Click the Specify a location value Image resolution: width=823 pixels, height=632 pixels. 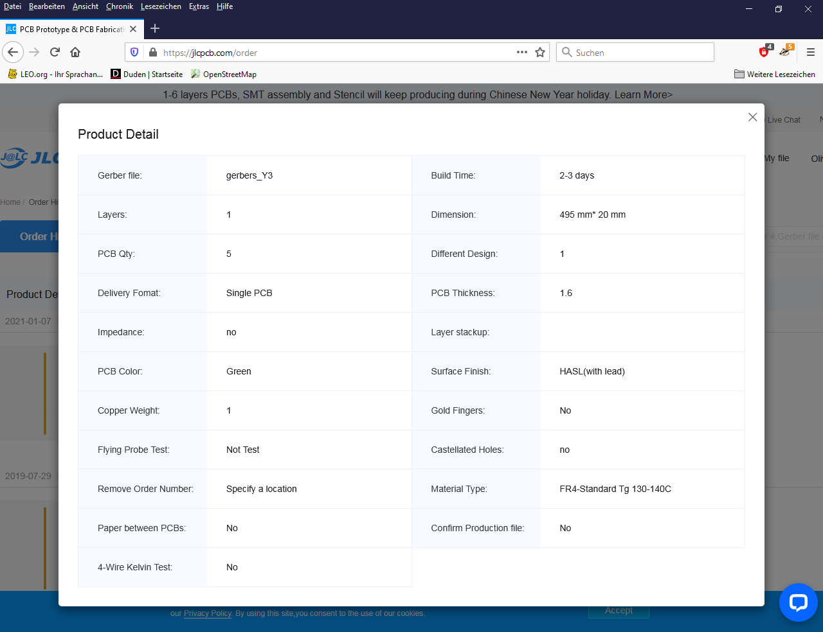[262, 489]
